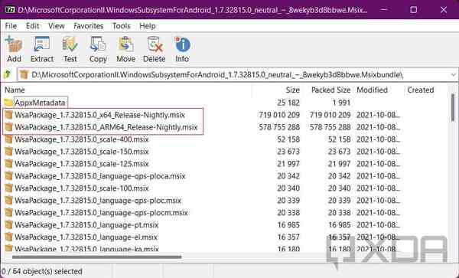Click icon of language-qps-ploca.msix file
Image resolution: width=459 pixels, height=278 pixels.
[9, 176]
